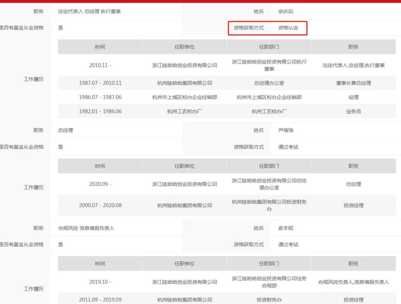The width and height of the screenshot is (401, 304).
Task: Click 投资经理 in the 2000.07 row
Action: coord(353,205)
